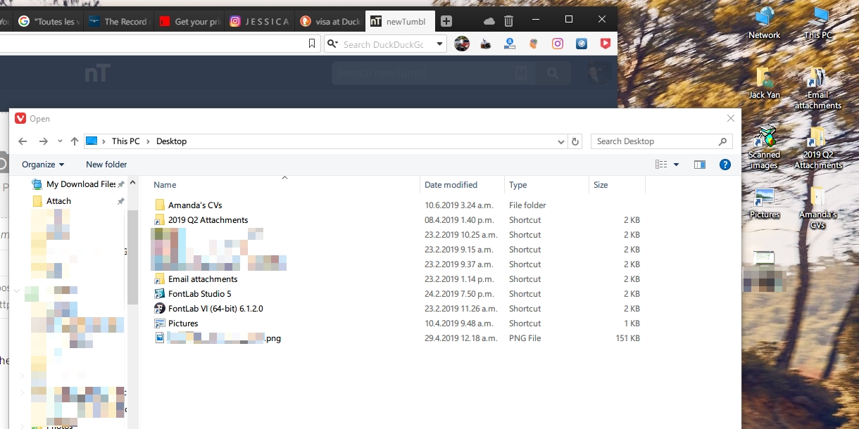The width and height of the screenshot is (859, 429).
Task: Open Email attachments desktop shortcut
Action: pos(818,89)
